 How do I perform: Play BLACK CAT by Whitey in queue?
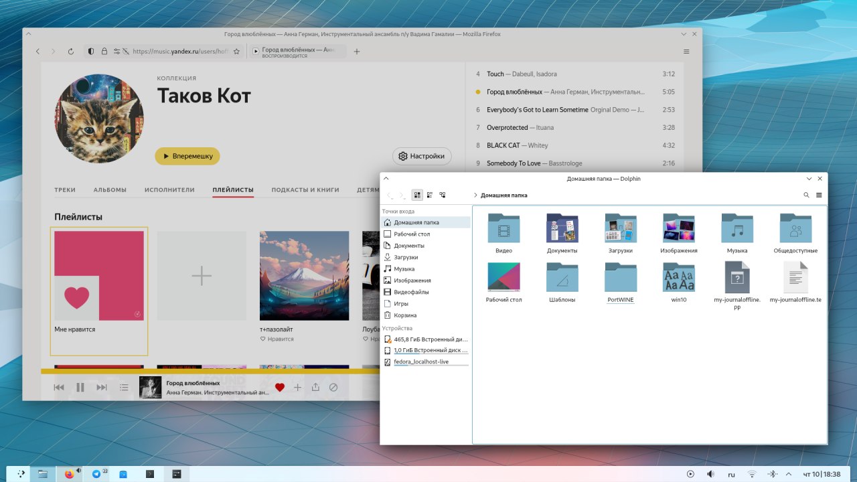point(575,145)
